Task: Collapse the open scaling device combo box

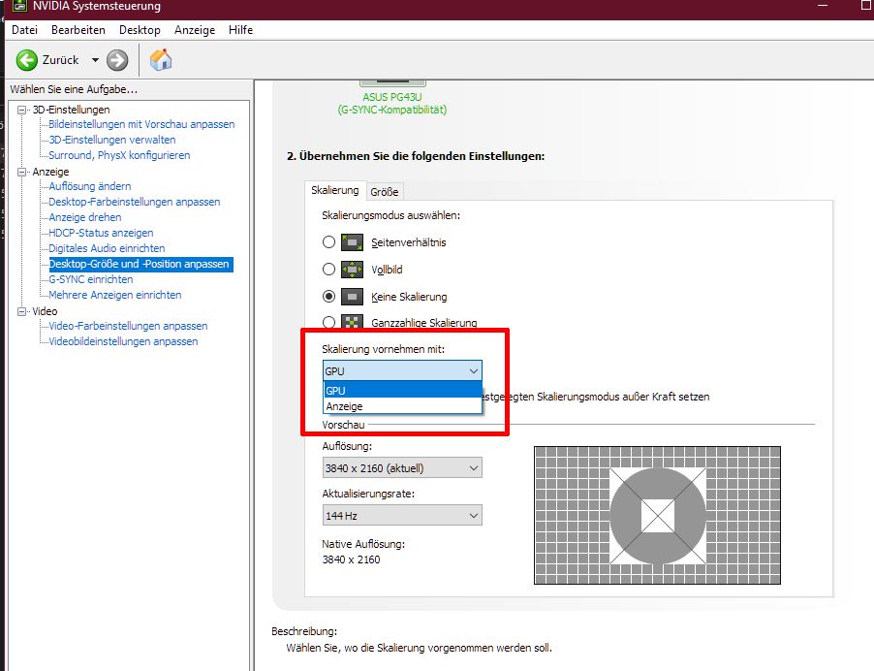Action: (x=402, y=371)
